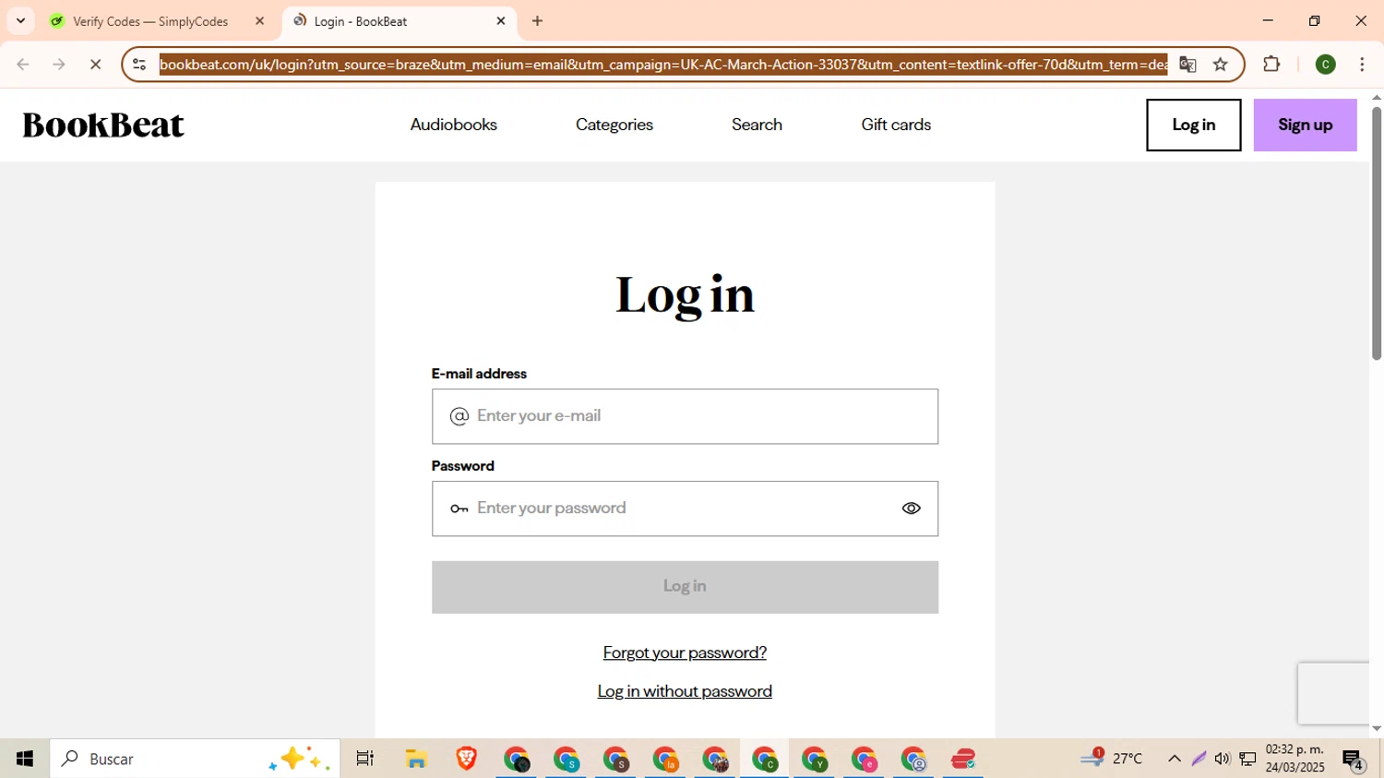The width and height of the screenshot is (1384, 778).
Task: Focus the E-mail address field
Action: pos(685,416)
